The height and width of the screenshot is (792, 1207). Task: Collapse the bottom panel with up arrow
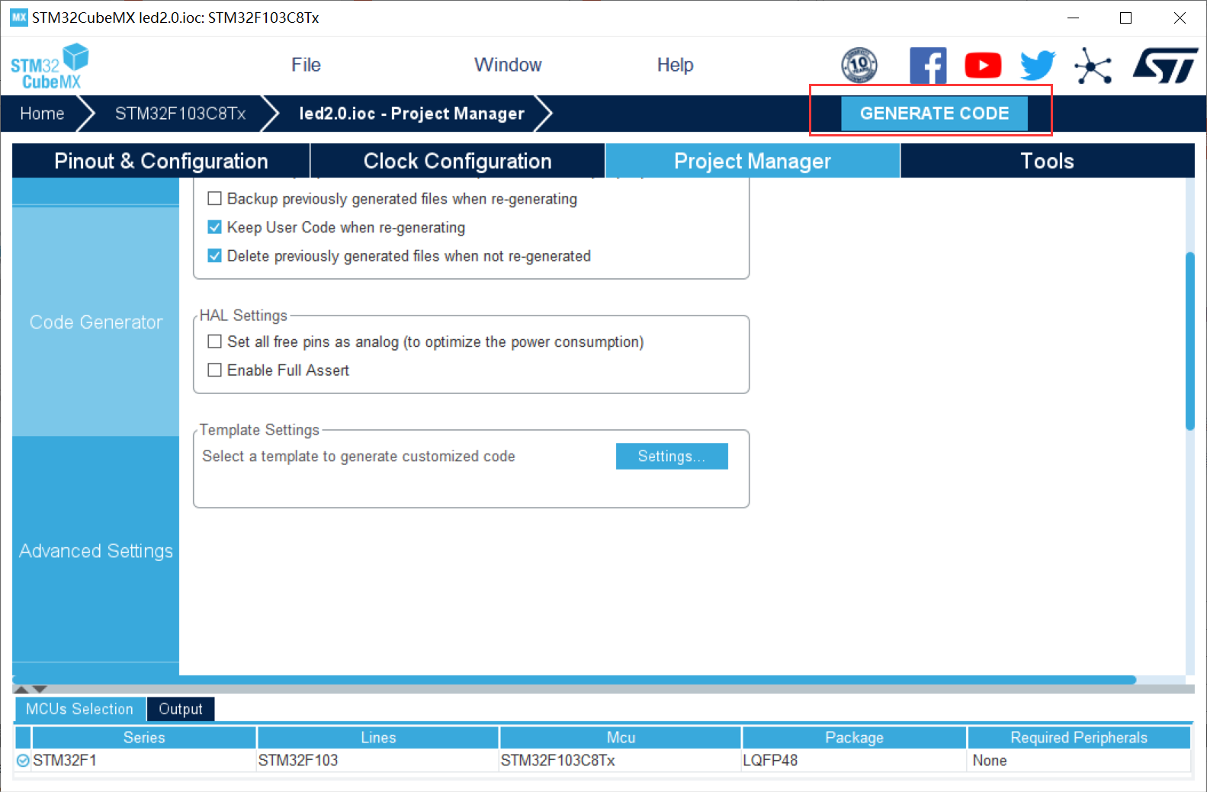[21, 689]
